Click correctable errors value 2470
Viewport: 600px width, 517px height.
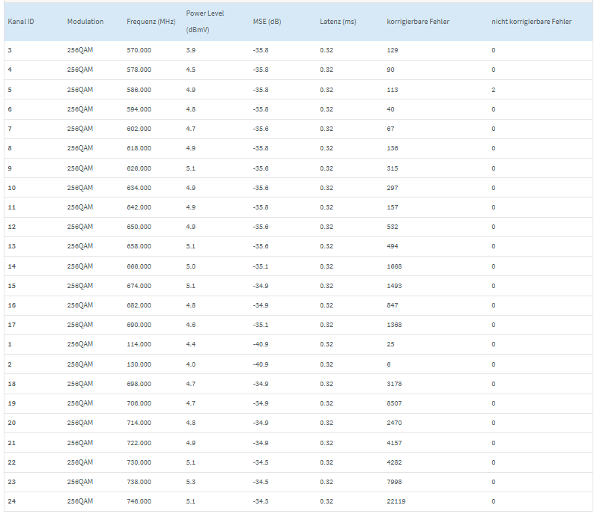tap(394, 423)
